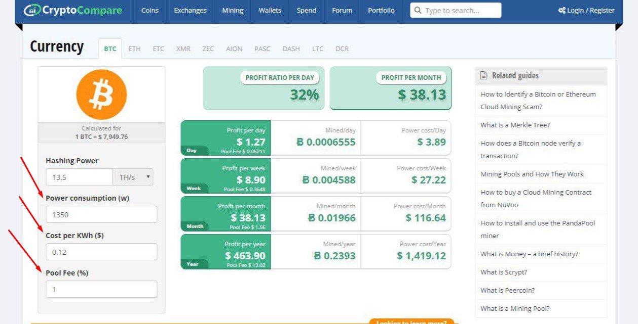638x324 pixels.
Task: Open 'What is Money – a brief history?' guide
Action: click(x=530, y=254)
